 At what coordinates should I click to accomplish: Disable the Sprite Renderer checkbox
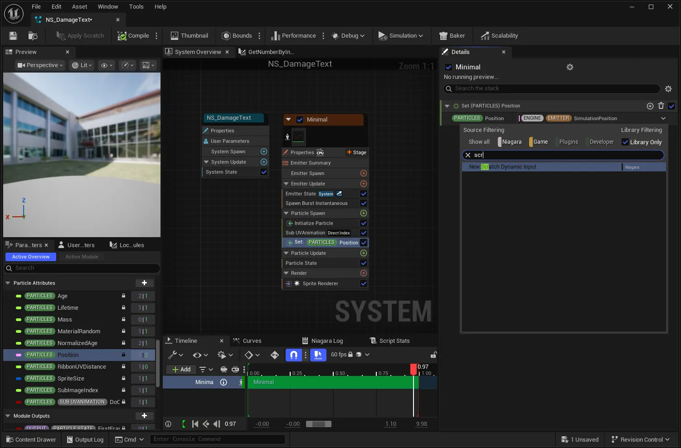(363, 283)
